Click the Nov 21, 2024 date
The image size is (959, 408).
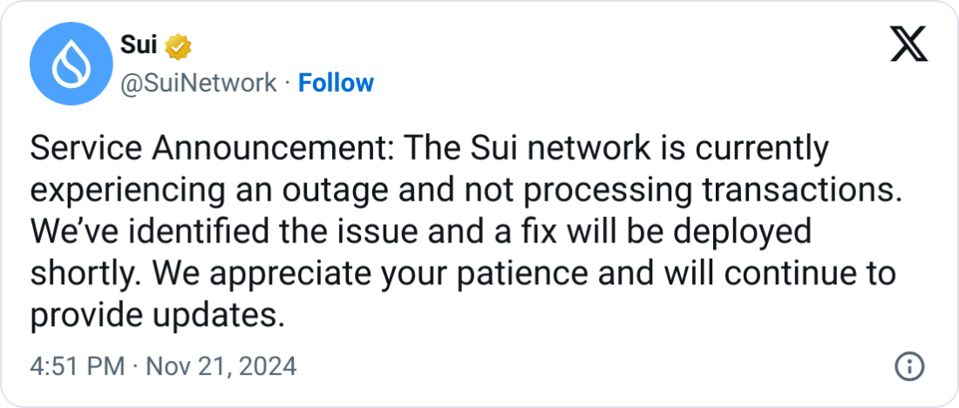point(221,366)
